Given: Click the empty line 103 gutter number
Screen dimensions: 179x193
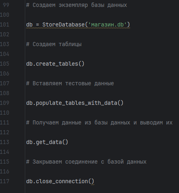Looking at the screenshot, I should click(4, 44).
